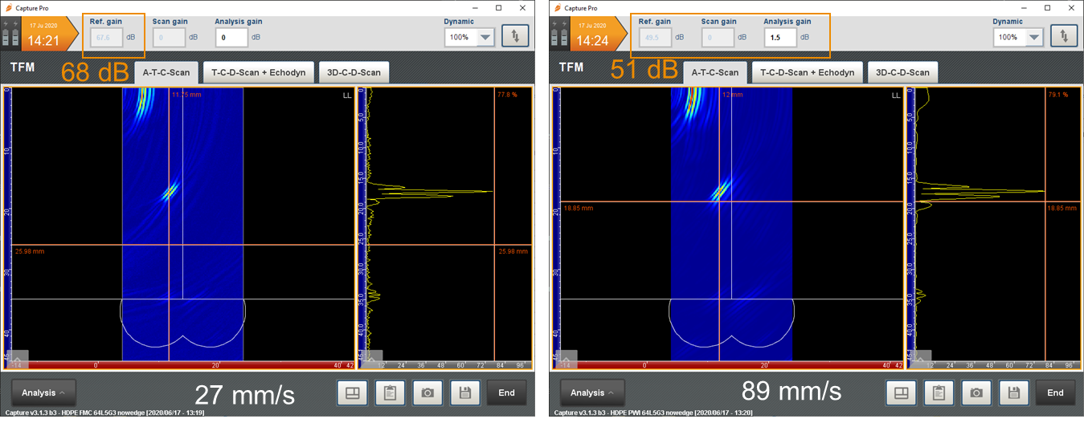Switch to T-C-D-Scan + Echodyn tab in left window
This screenshot has height=427, width=1084.
[x=258, y=72]
